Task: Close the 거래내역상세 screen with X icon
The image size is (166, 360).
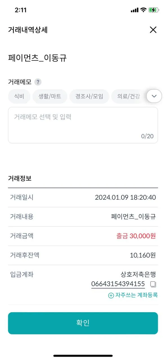Action: pos(153,30)
